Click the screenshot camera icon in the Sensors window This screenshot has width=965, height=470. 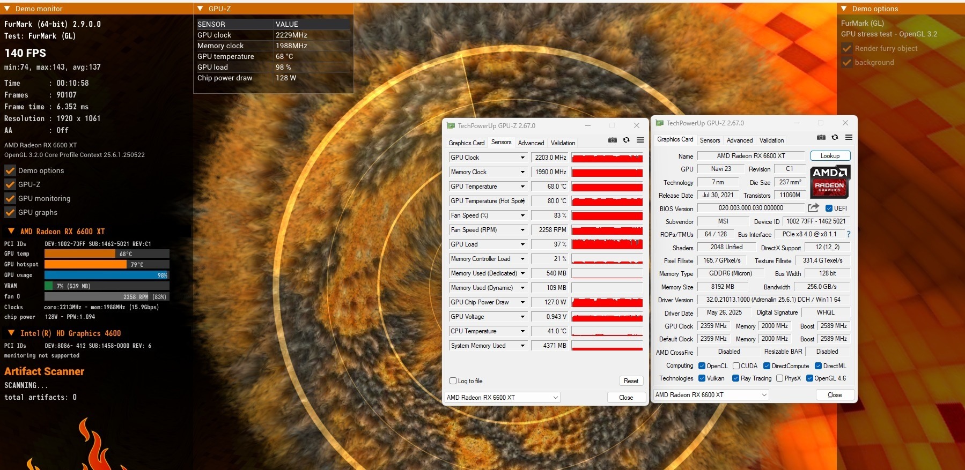[612, 140]
